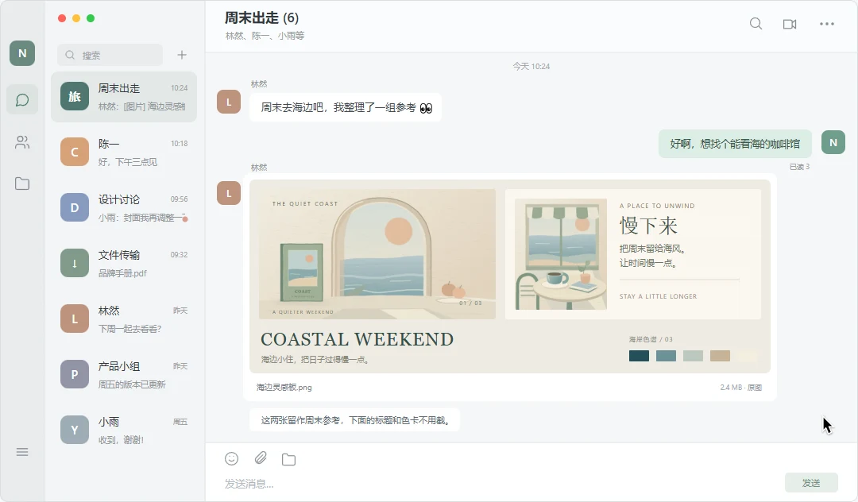Open folder icon in message toolbar
The height and width of the screenshot is (502, 858).
tap(289, 459)
